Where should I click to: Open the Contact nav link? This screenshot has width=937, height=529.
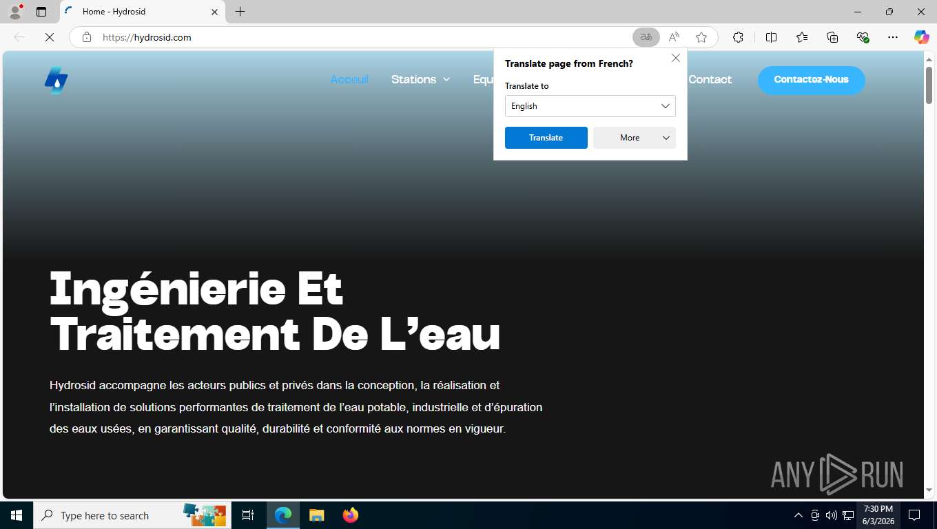(710, 79)
